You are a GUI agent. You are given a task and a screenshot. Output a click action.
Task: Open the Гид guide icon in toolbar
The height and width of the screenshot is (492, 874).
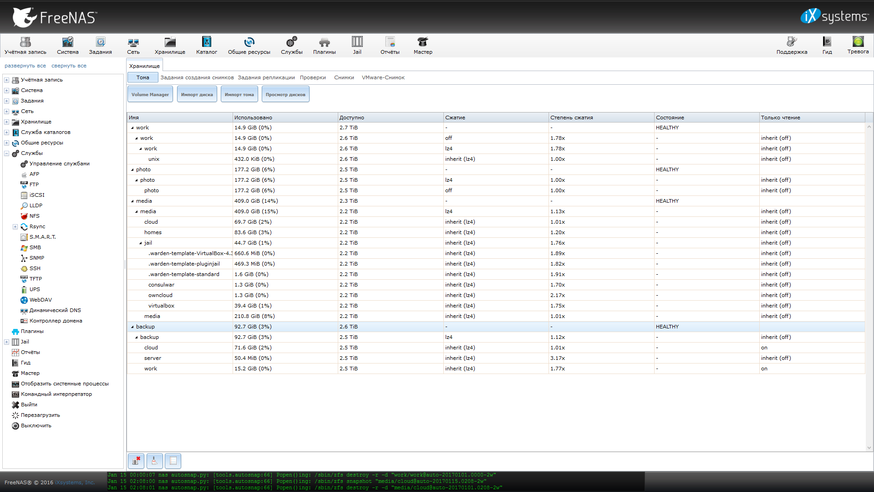click(x=827, y=46)
